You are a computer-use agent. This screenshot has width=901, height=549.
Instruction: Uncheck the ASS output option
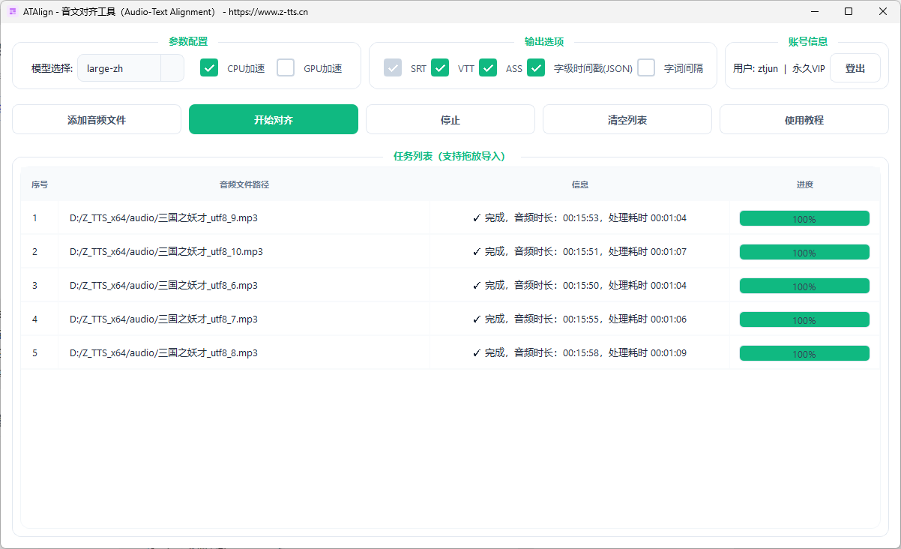[488, 68]
